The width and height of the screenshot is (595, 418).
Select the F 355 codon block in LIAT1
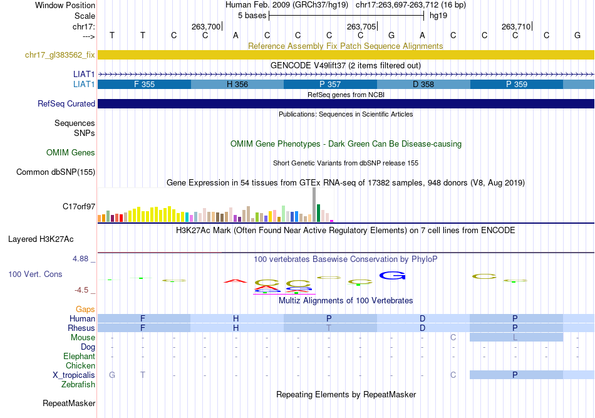144,84
